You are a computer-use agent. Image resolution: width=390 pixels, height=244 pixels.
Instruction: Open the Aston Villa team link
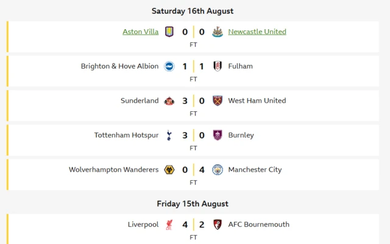141,32
